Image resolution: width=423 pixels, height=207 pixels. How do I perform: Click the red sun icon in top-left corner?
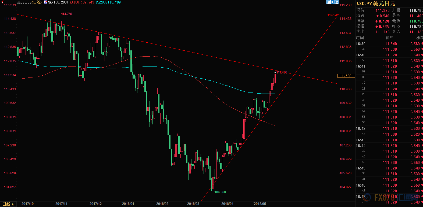coord(2,2)
